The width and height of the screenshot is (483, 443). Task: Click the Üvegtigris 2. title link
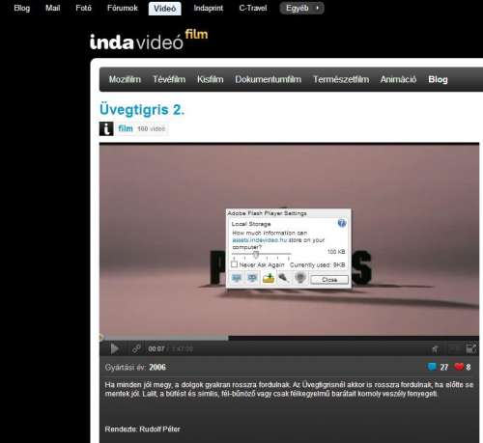pyautogui.click(x=142, y=110)
